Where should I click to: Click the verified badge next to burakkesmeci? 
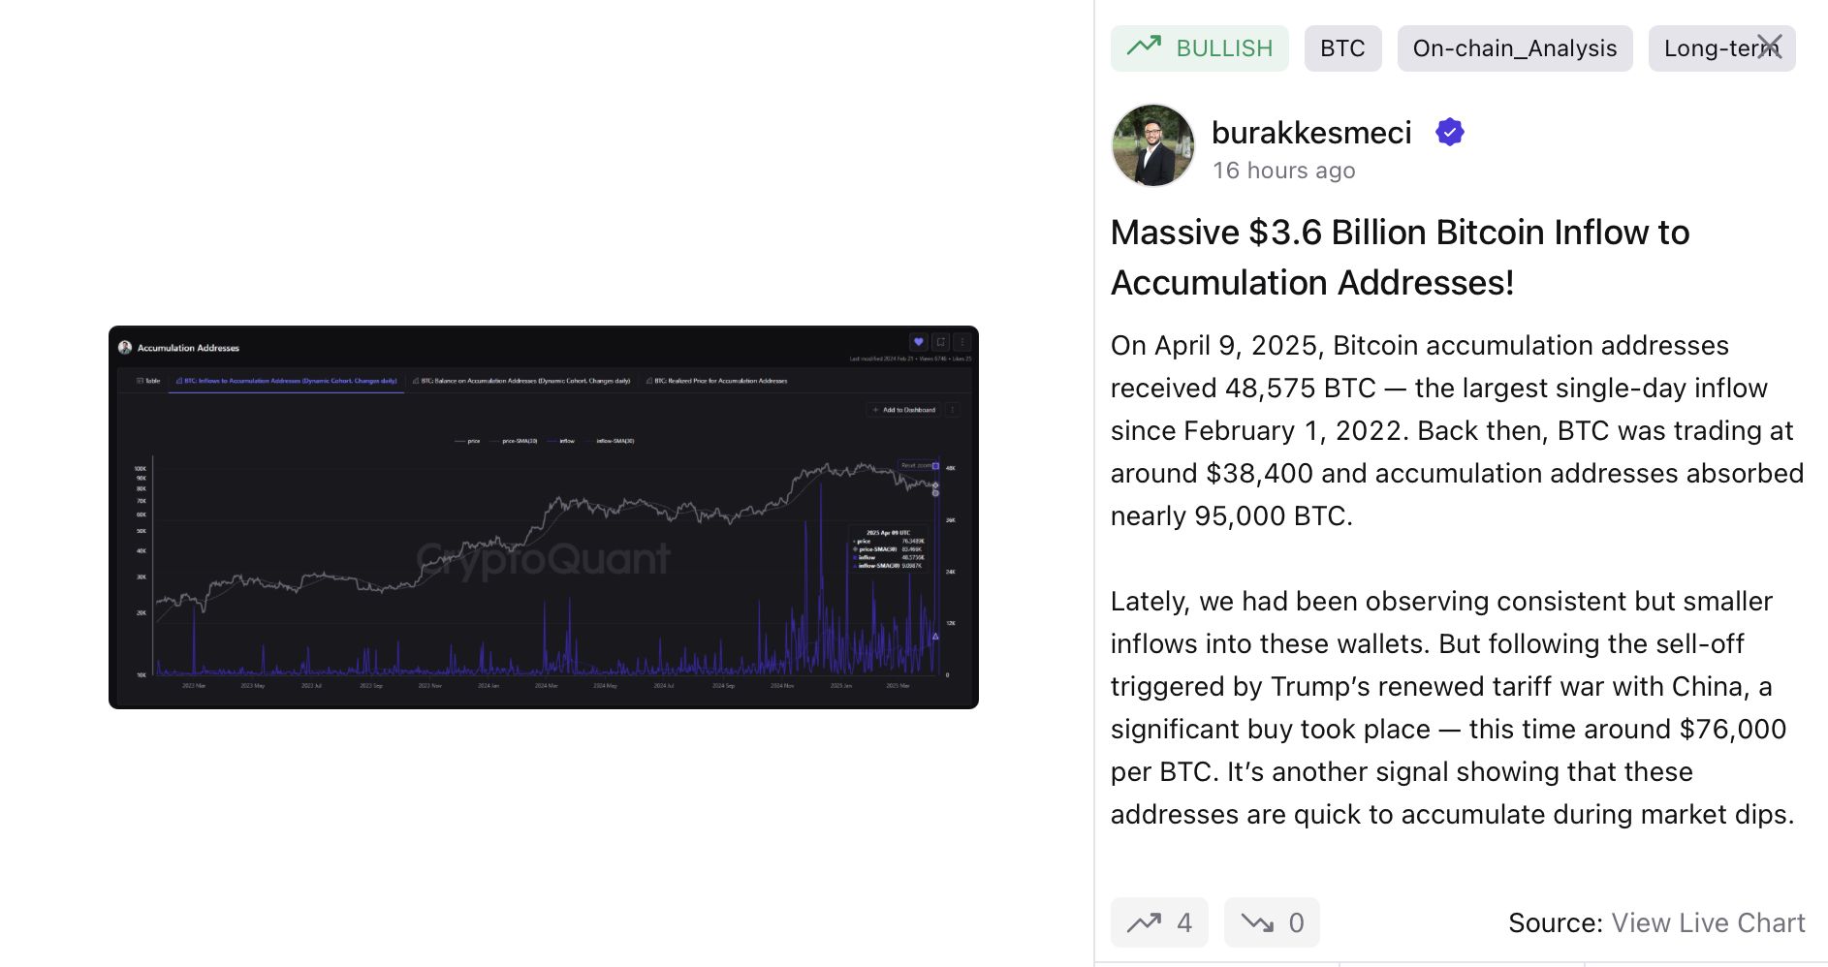1450,132
